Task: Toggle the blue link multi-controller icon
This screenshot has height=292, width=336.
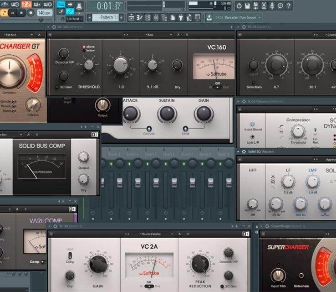Action: click(x=70, y=11)
